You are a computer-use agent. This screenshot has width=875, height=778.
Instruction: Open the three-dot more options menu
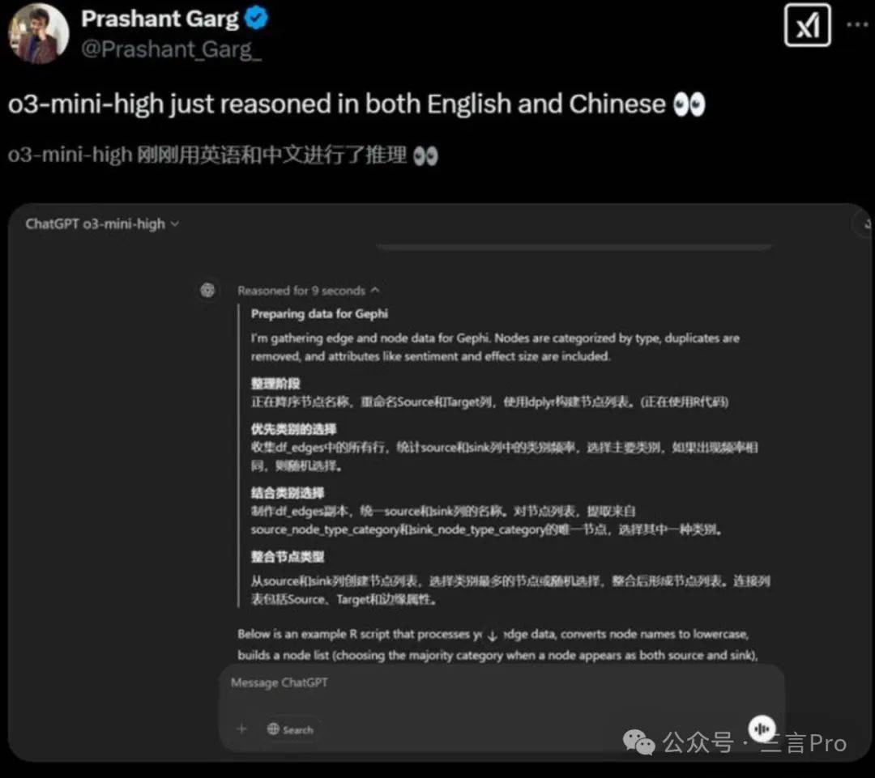[858, 25]
